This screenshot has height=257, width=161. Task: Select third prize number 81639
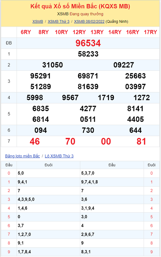pos(88,87)
